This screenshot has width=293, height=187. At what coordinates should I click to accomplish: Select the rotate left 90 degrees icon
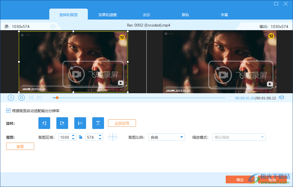coord(44,123)
